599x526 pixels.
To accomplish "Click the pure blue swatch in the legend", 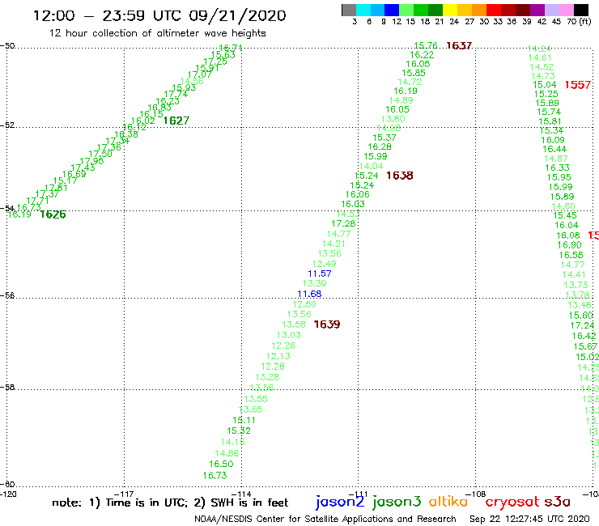I will pyautogui.click(x=392, y=10).
